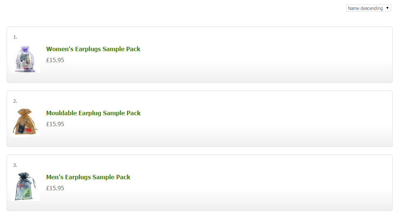Click the Mouldable pack £15.95 price
This screenshot has width=400, height=219.
point(55,124)
